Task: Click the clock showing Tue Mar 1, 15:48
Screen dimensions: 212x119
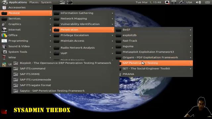Action: point(148,2)
